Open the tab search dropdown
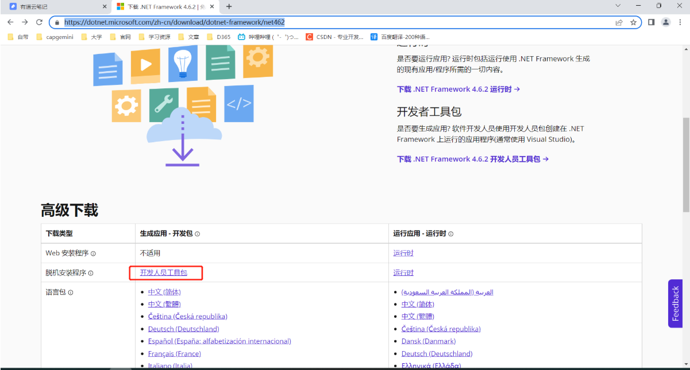 pyautogui.click(x=618, y=6)
